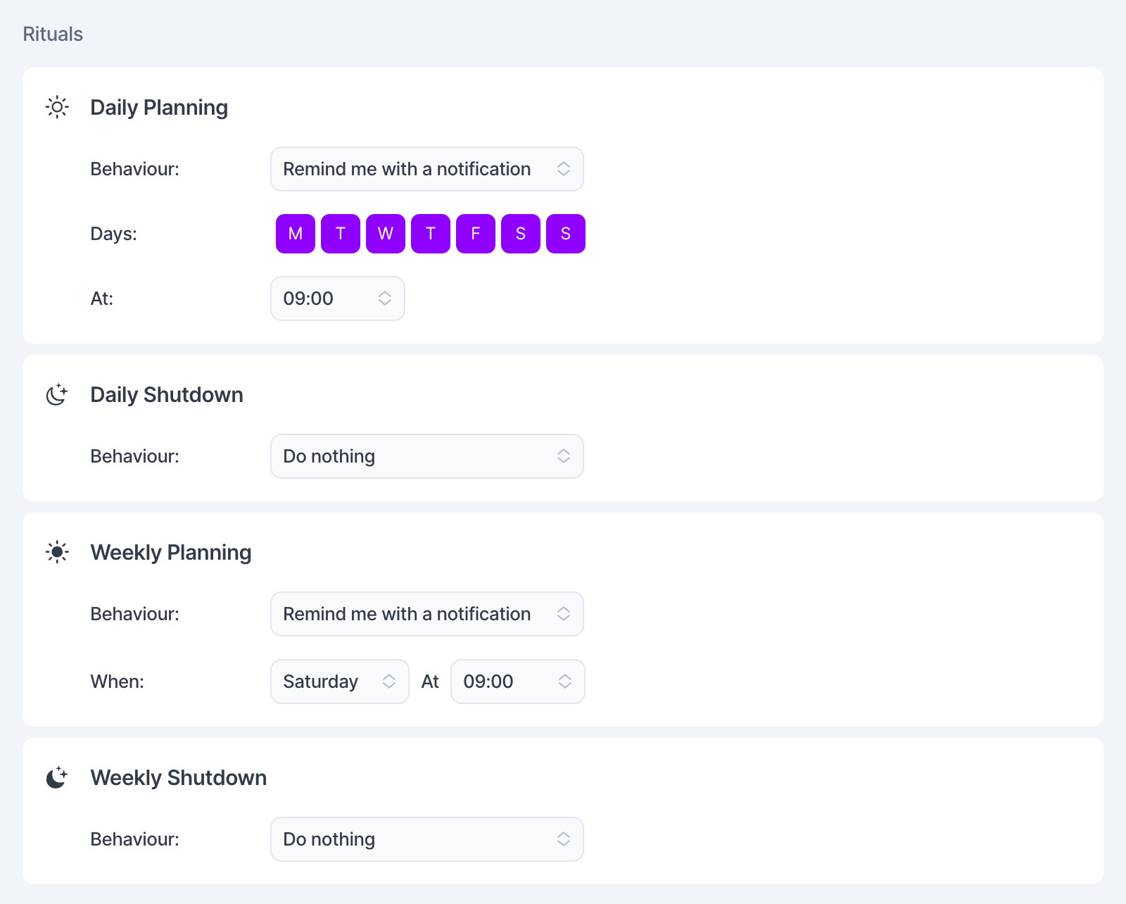Click the Daily Shutdown title
This screenshot has height=904, width=1126.
coord(167,394)
